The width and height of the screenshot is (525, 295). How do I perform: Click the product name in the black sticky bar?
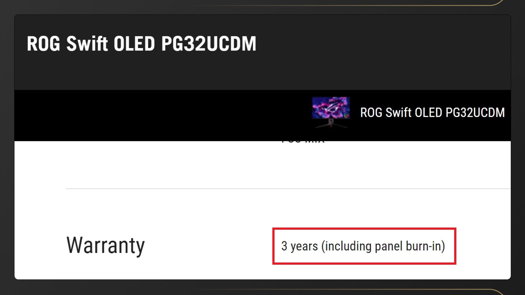pos(432,113)
